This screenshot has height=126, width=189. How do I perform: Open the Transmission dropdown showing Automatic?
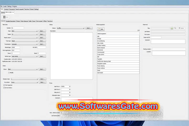click(x=25, y=44)
